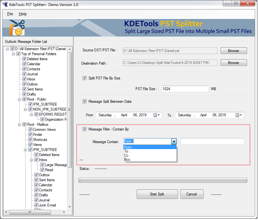Collapse the Message Contain dropdown arrow

point(174,142)
